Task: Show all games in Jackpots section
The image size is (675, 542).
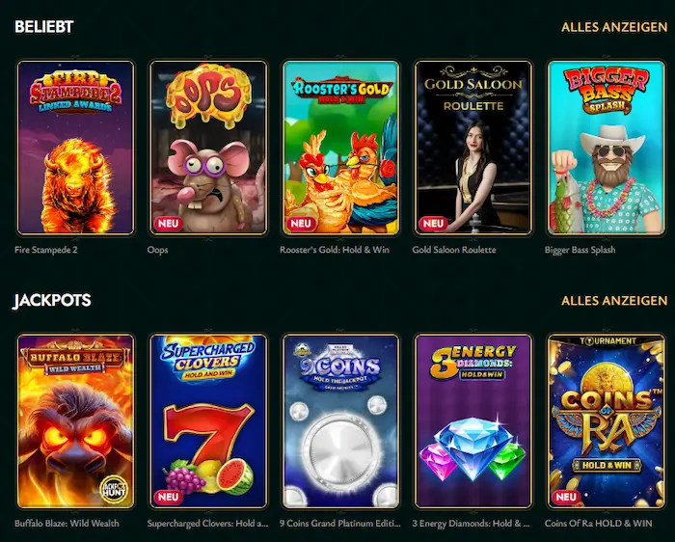Action: pos(614,301)
